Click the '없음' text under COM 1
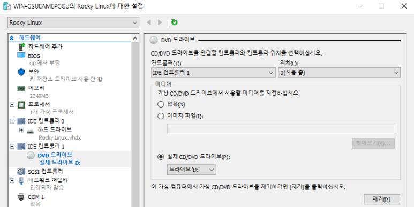This screenshot has height=207, width=414. coord(35,204)
